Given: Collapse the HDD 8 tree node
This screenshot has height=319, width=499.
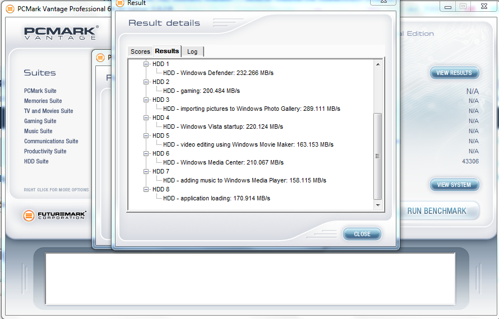Looking at the screenshot, I should (146, 189).
